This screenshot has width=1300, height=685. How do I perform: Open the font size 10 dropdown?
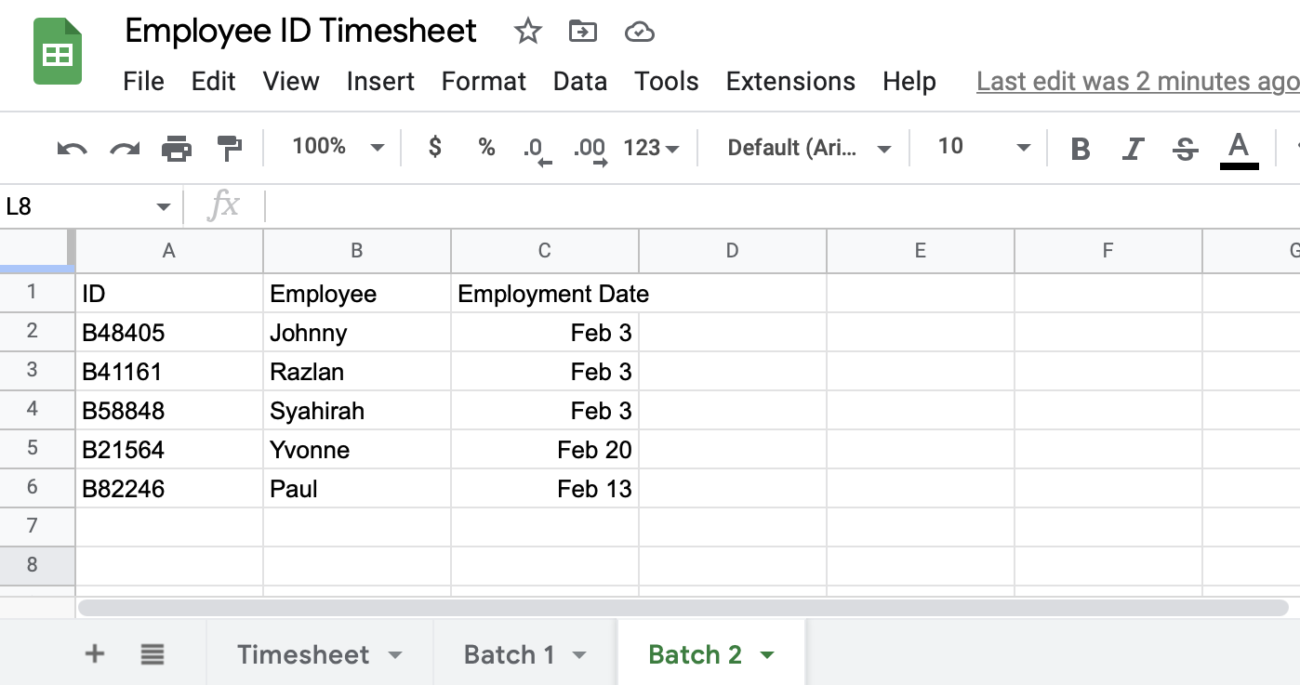tap(984, 147)
